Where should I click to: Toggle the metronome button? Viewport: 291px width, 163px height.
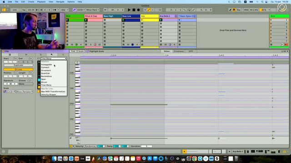(55, 10)
